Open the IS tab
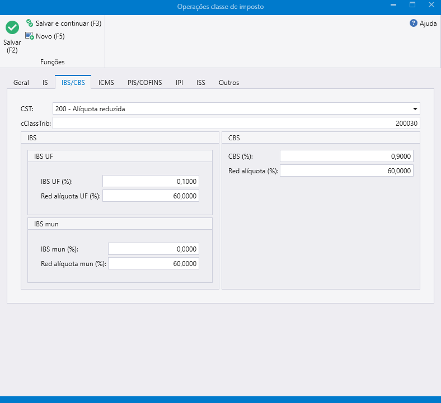441x403 pixels. pos(45,83)
